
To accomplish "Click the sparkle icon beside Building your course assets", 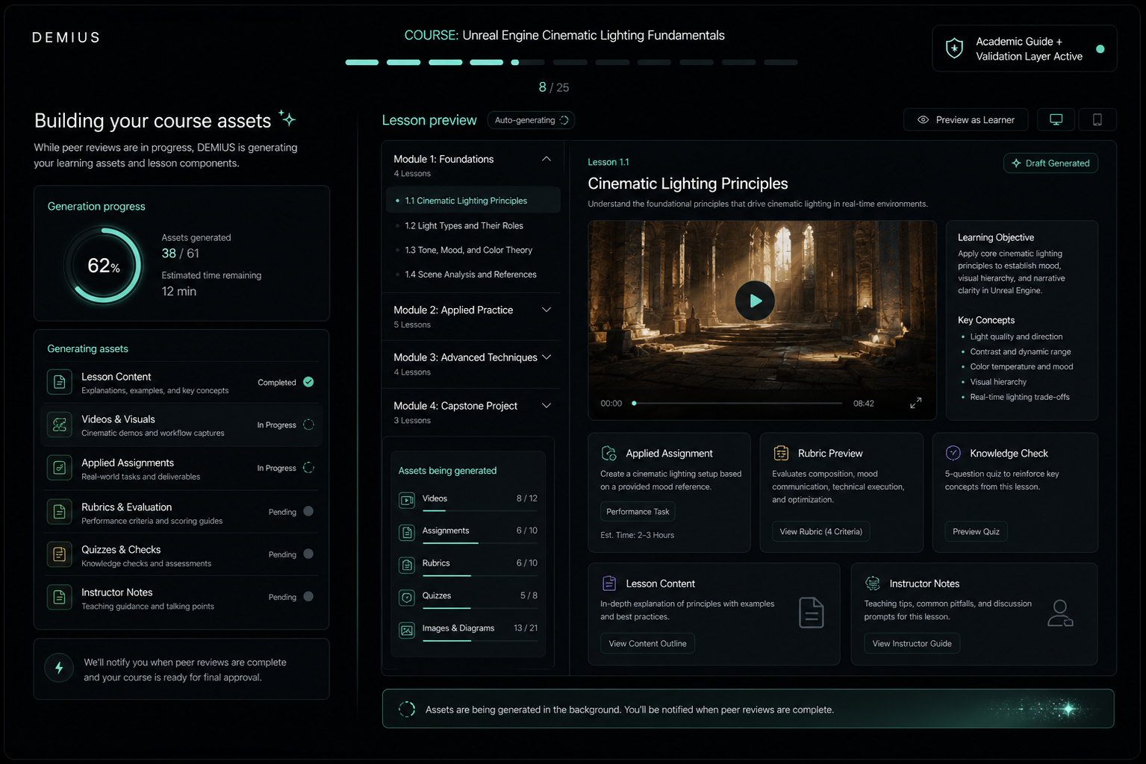I will (287, 118).
